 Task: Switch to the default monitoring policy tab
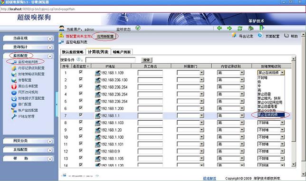[x=73, y=52]
